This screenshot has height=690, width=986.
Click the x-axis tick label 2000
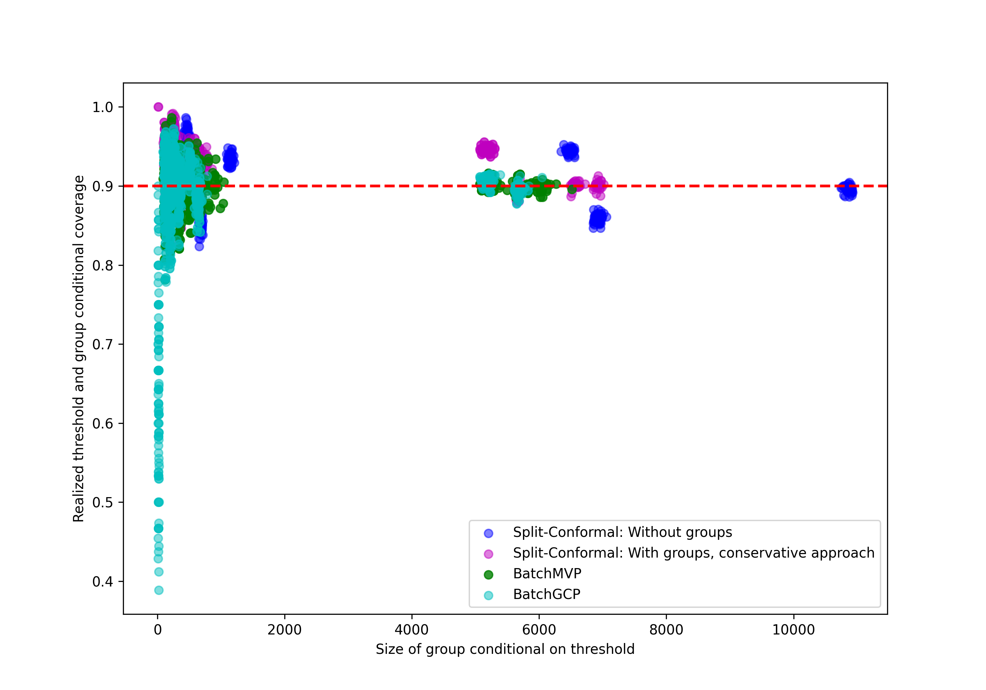click(x=284, y=630)
